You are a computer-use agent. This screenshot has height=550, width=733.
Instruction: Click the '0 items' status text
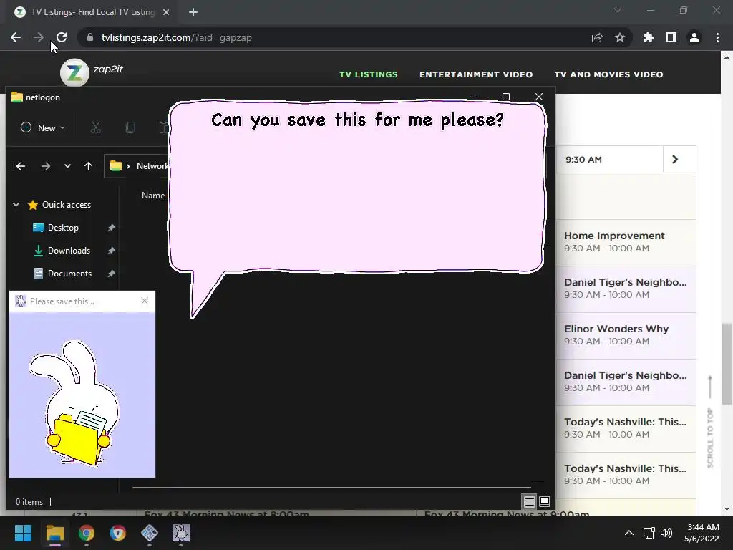29,502
